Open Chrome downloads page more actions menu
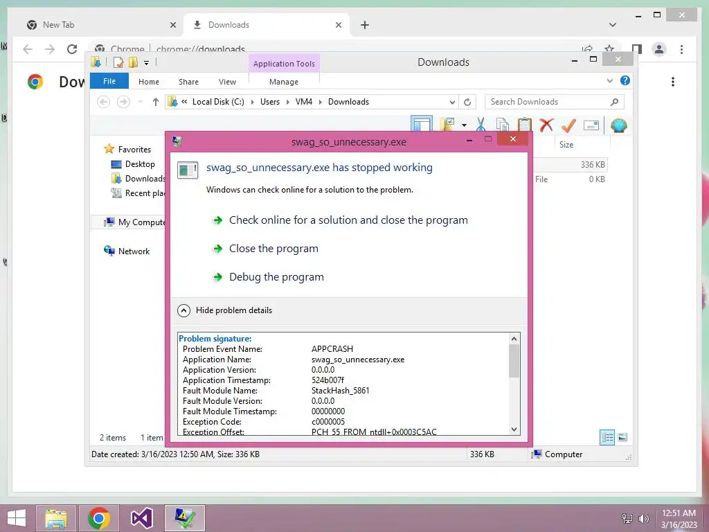The width and height of the screenshot is (709, 532). 673,82
